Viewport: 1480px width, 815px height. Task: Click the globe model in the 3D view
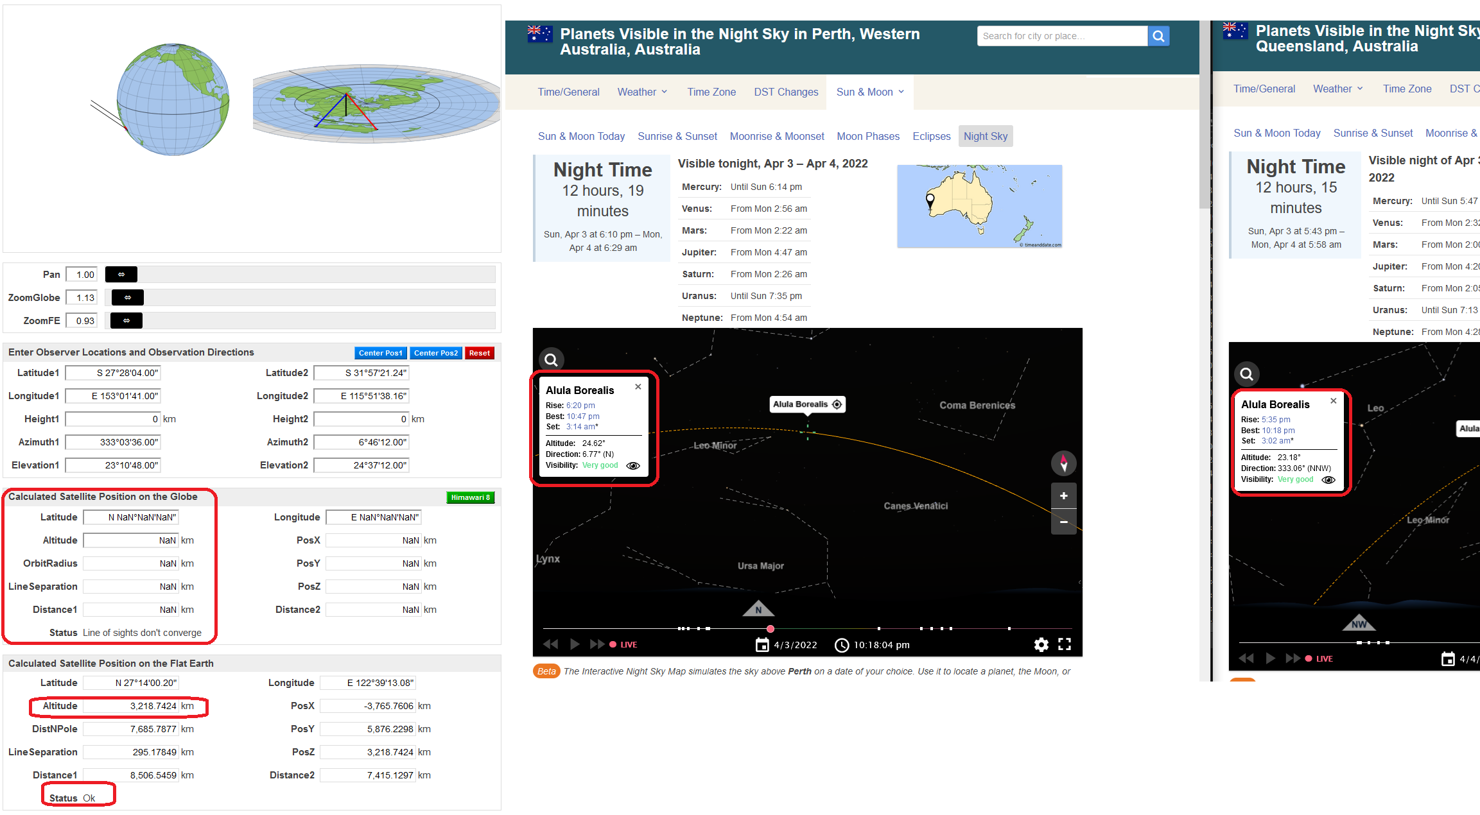[x=173, y=99]
